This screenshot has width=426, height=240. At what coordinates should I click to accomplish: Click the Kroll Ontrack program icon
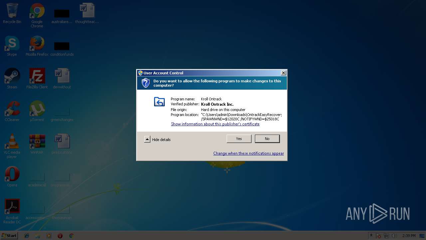click(x=159, y=102)
